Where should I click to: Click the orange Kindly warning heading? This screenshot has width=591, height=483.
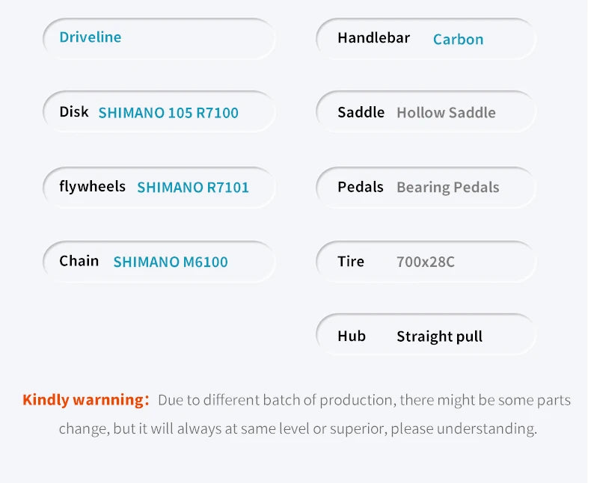85,400
